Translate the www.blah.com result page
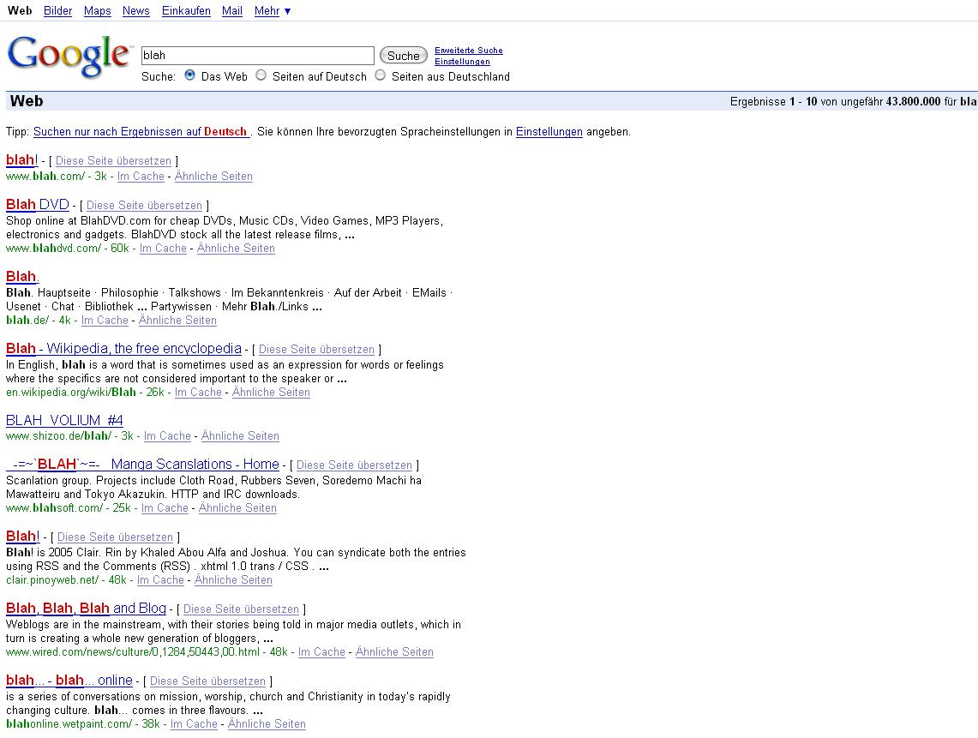978x738 pixels. point(113,161)
